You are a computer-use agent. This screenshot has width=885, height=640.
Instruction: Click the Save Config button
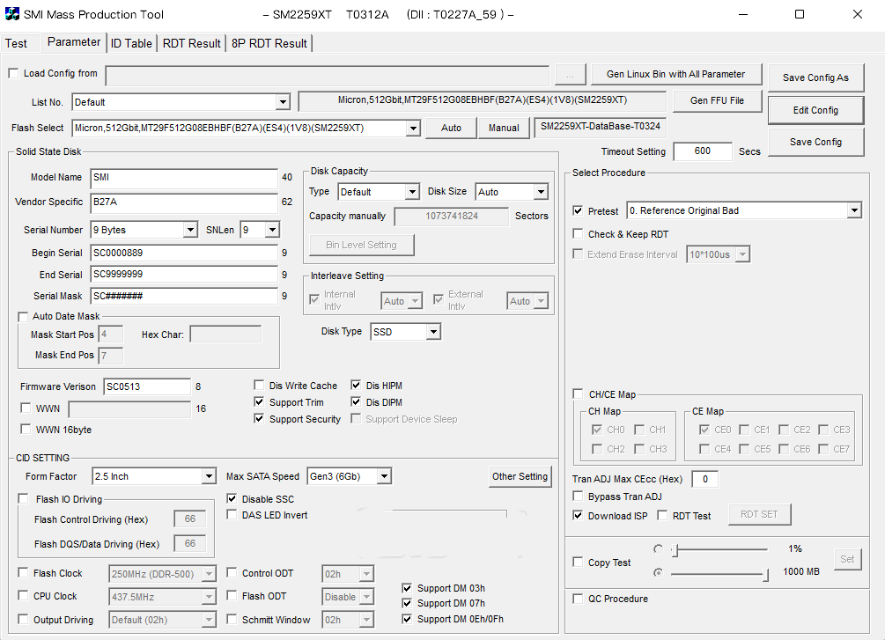(815, 142)
